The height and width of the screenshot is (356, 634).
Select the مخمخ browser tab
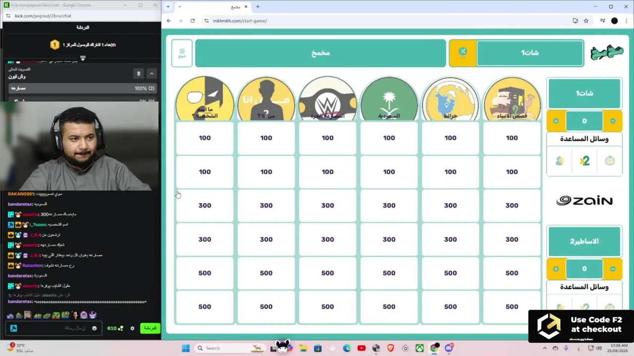coord(213,7)
